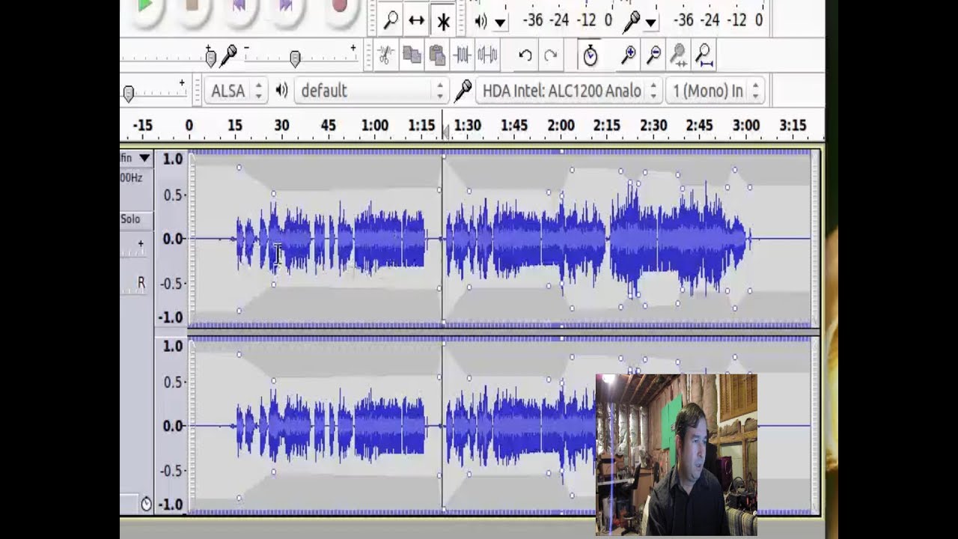Adjust the playback speed slider
The width and height of the screenshot is (958, 539).
[128, 93]
